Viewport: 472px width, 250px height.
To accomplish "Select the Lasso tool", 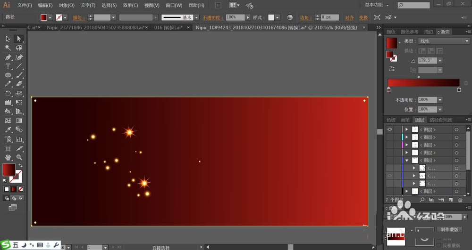I will click(19, 48).
